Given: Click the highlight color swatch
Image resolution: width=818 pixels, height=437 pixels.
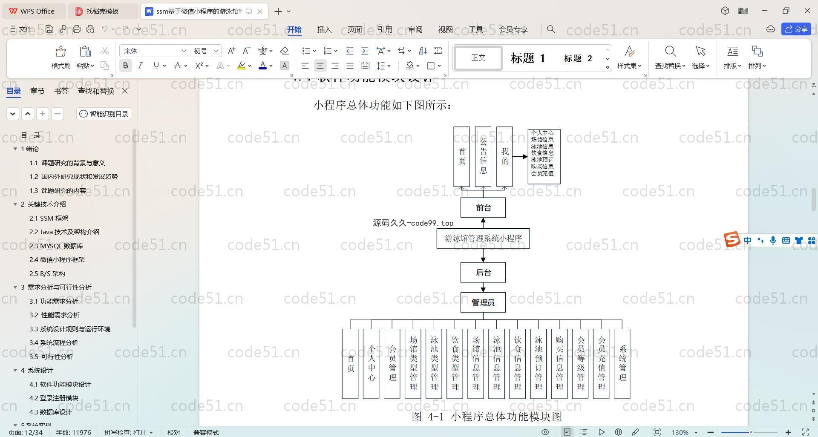Looking at the screenshot, I should [241, 66].
